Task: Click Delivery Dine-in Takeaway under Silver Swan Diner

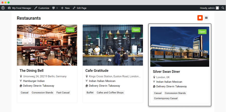Action: tap(172, 86)
